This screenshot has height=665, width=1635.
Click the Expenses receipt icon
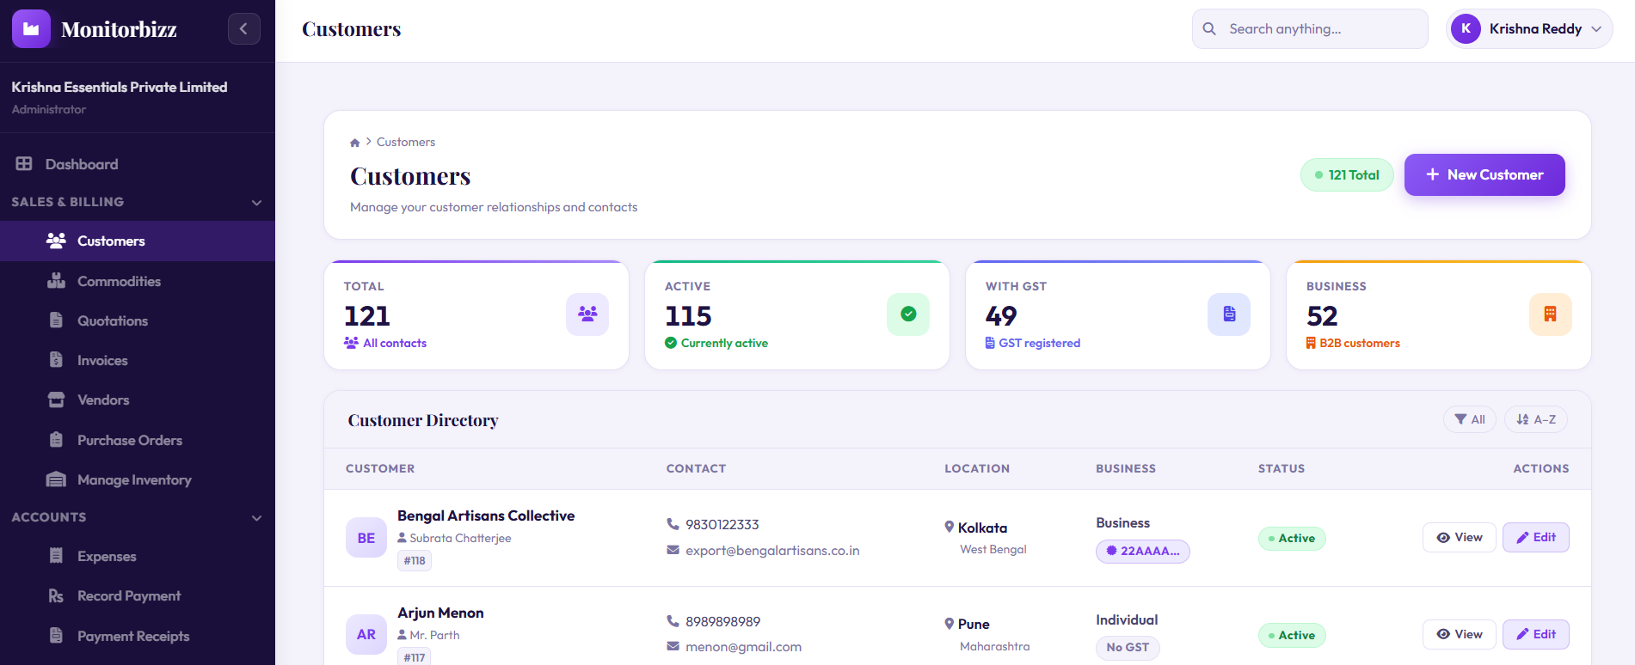pos(56,556)
